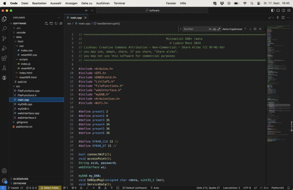
Task: Open the Manage gear icon
Action: pos(4,181)
